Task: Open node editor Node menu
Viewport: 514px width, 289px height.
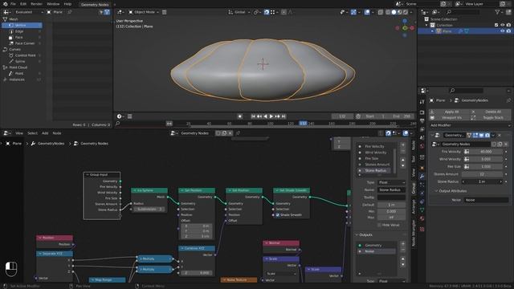Action: point(57,133)
